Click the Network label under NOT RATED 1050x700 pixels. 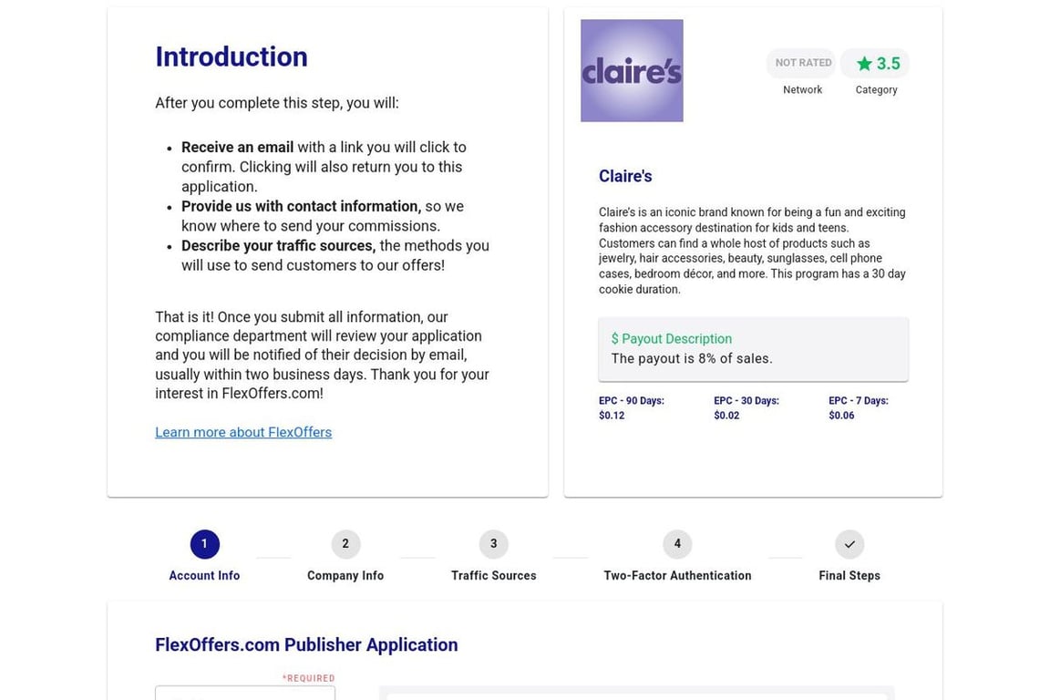point(802,89)
